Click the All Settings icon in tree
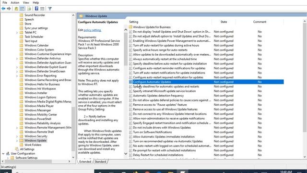 [17, 149]
